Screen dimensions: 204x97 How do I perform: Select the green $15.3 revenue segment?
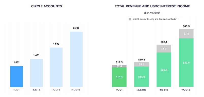(119, 77)
